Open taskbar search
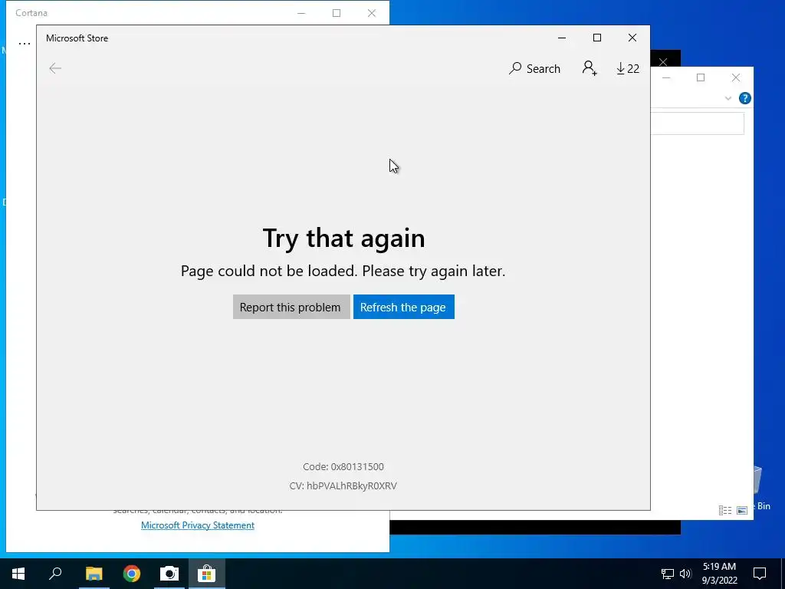The height and width of the screenshot is (589, 785). click(55, 574)
